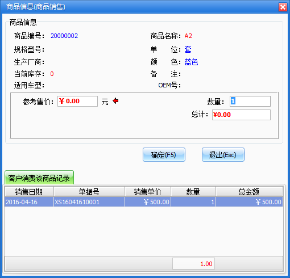
Task: Close the 商品信息 dialog window
Action: click(283, 7)
